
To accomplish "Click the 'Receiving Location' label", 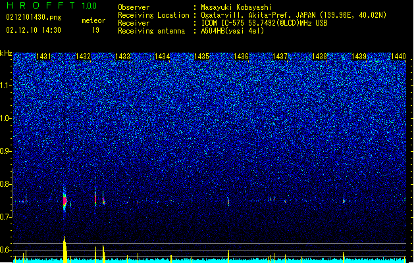I will pyautogui.click(x=153, y=15).
